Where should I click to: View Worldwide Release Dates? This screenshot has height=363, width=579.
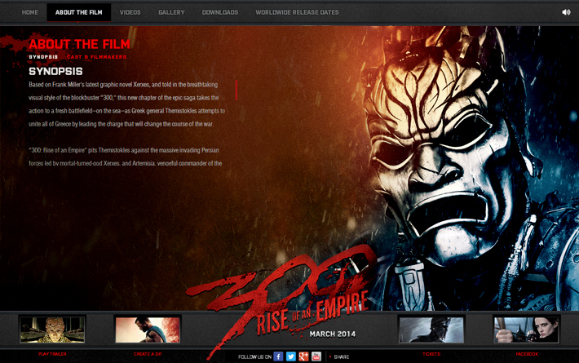point(298,12)
